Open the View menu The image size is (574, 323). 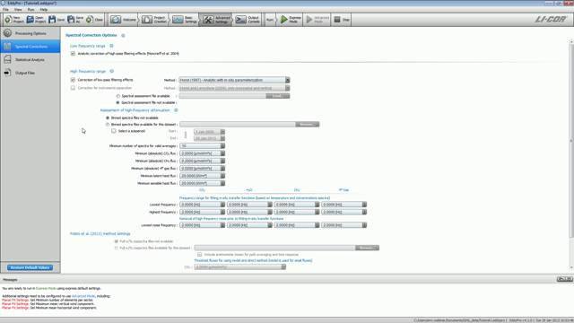18,9
